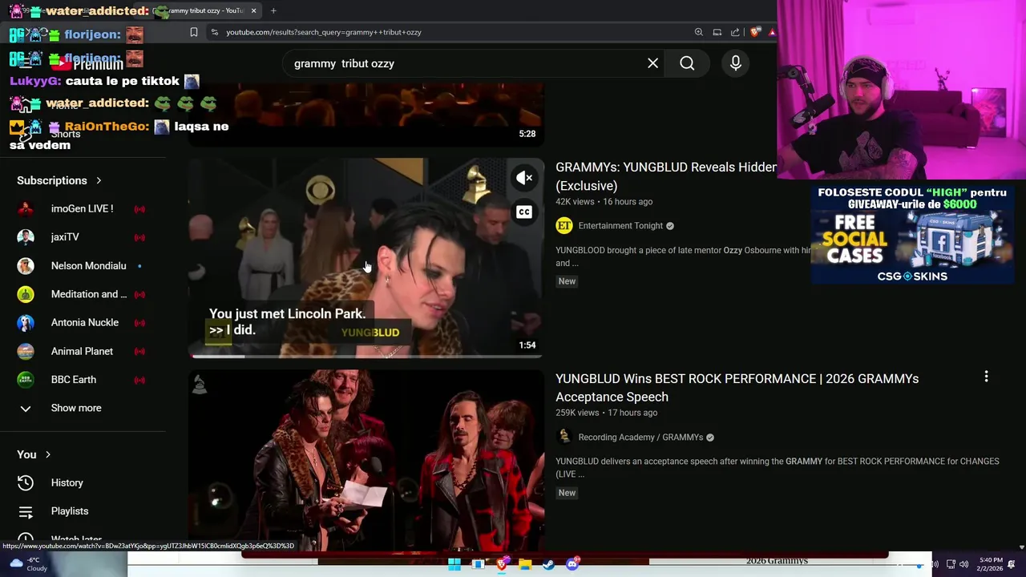Open Shorts from the sidebar

[x=66, y=134]
